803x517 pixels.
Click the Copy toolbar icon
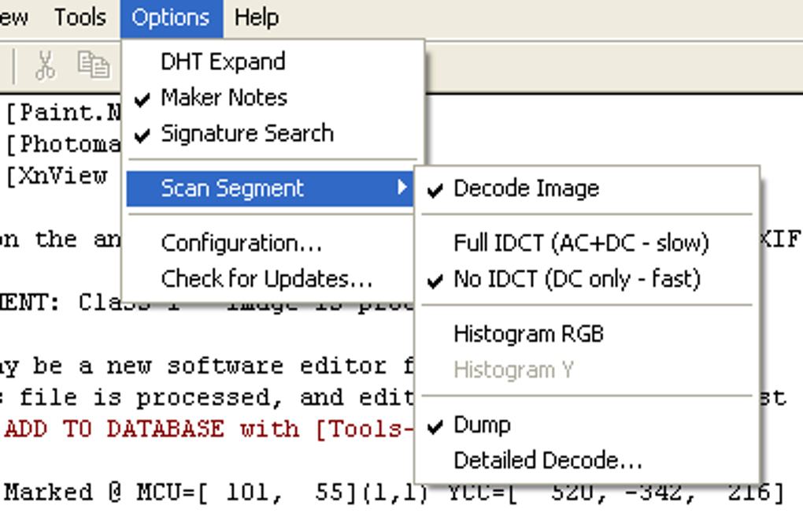pos(93,65)
